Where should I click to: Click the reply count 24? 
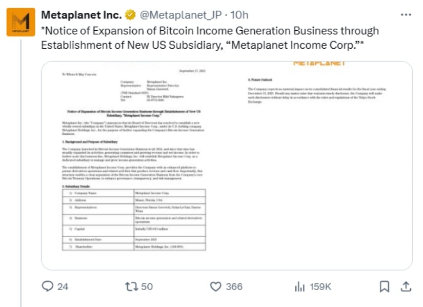(63, 286)
